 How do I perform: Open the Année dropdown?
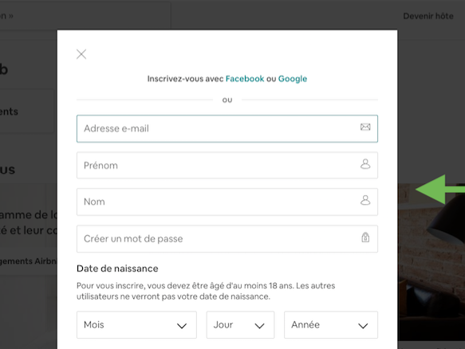tap(331, 325)
